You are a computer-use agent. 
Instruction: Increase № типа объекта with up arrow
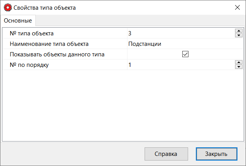coord(239,31)
